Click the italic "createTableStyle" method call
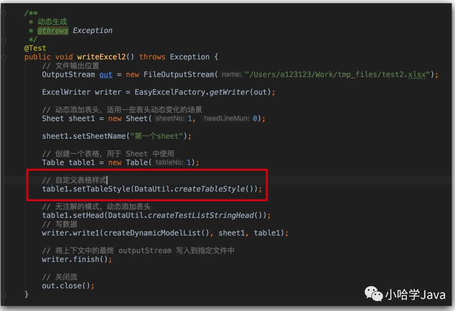455x311 pixels. [210, 189]
